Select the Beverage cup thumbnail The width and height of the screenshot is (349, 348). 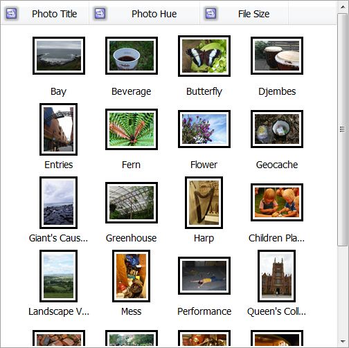(132, 55)
